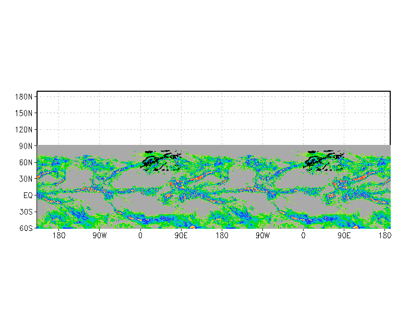Click the first 0 longitude label from the left
This screenshot has width=409, height=319.
pyautogui.click(x=140, y=236)
